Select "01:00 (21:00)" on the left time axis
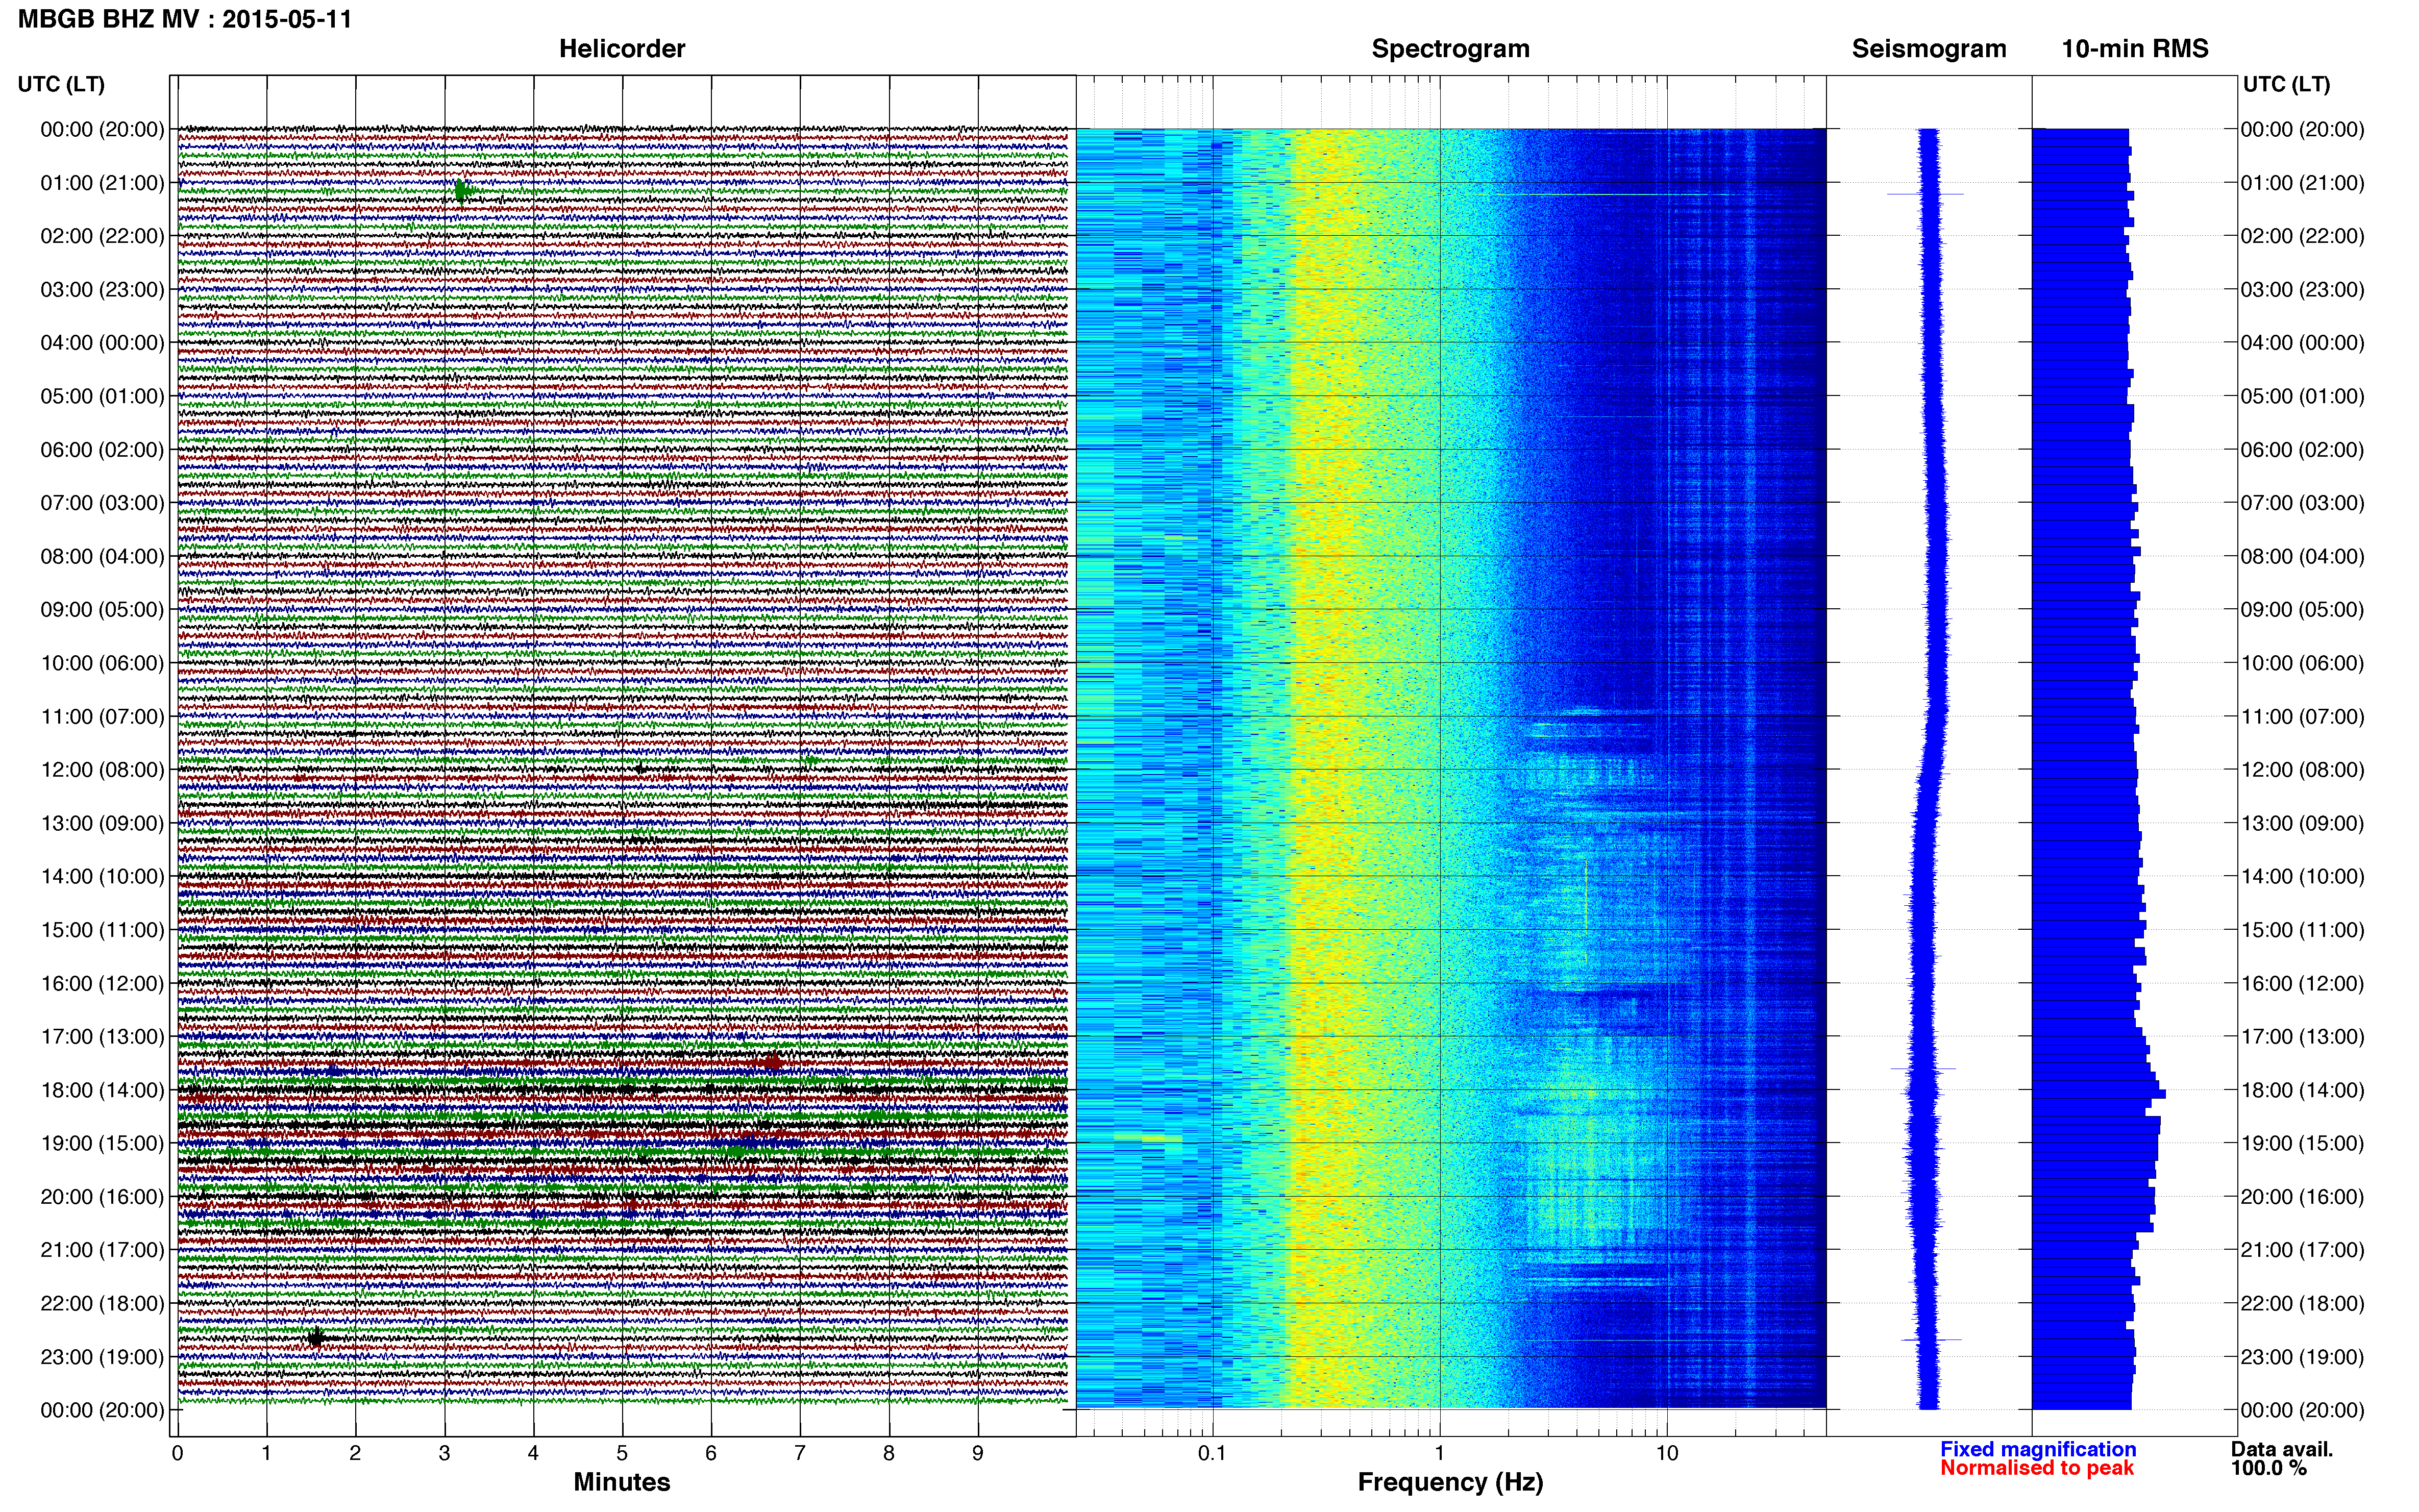 pos(102,183)
